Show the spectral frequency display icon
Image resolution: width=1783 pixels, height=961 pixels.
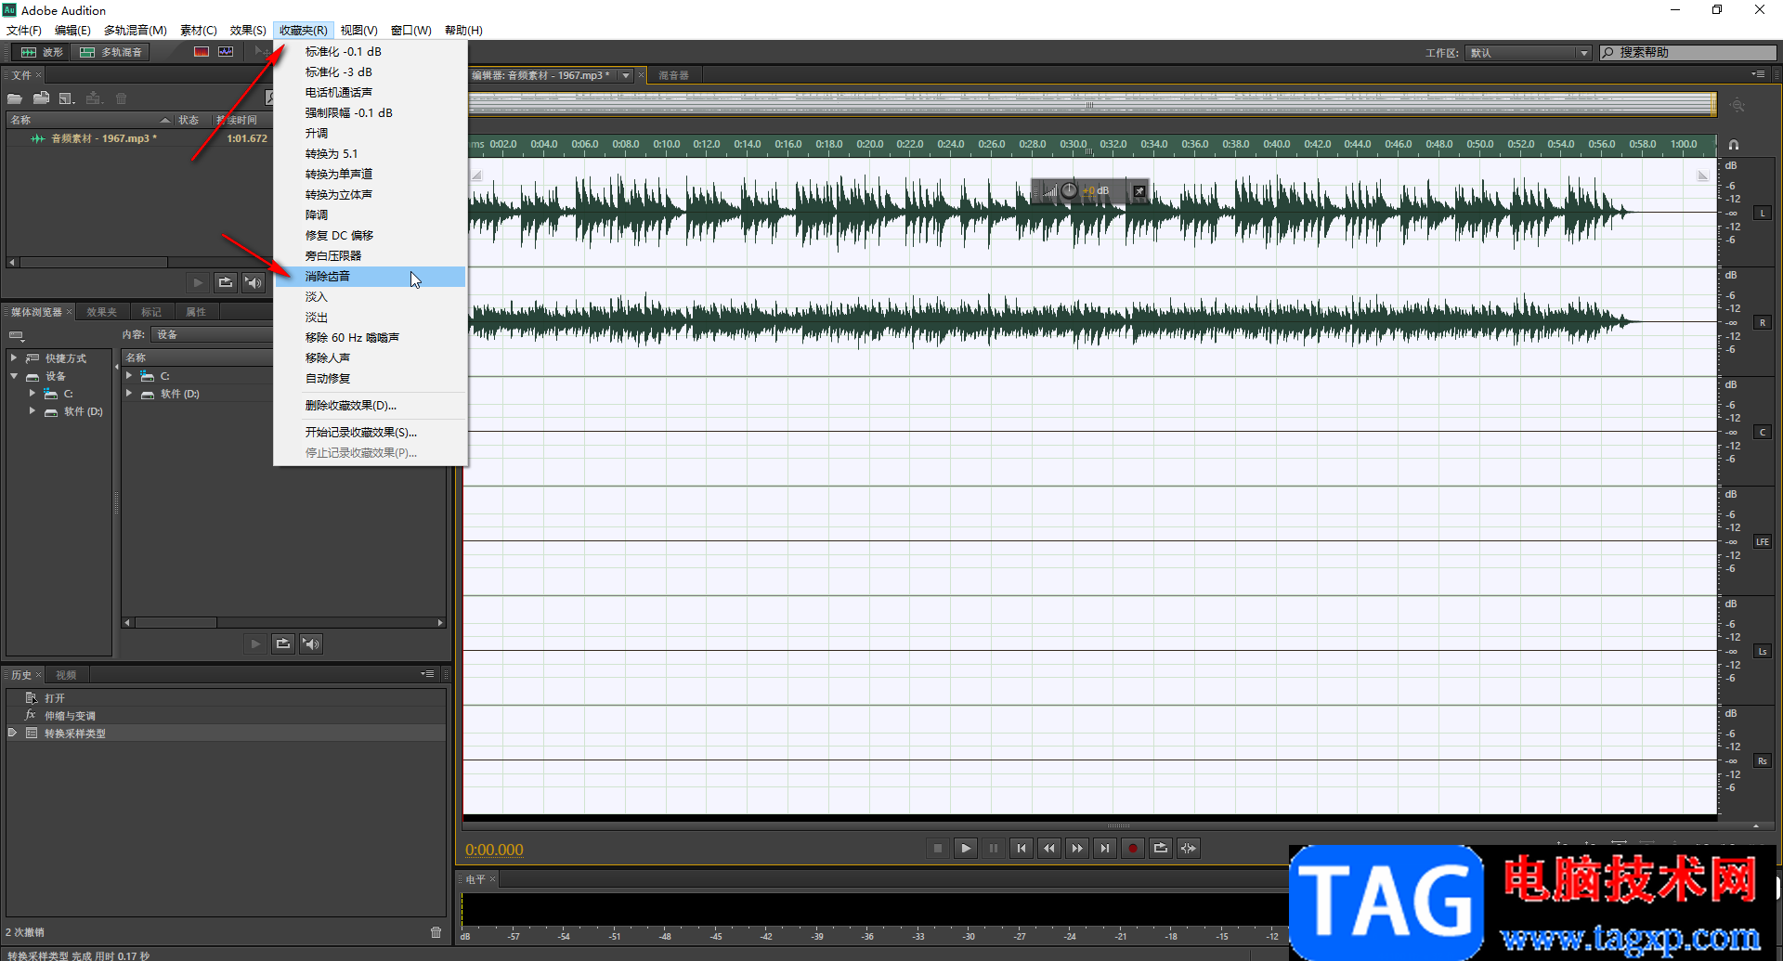(202, 52)
